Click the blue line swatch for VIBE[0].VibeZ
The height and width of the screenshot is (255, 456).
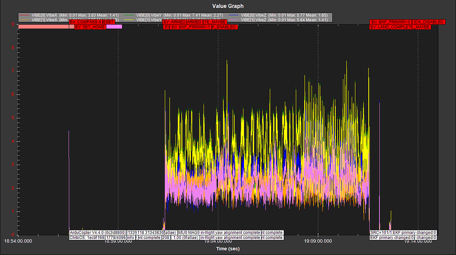[x=233, y=15]
